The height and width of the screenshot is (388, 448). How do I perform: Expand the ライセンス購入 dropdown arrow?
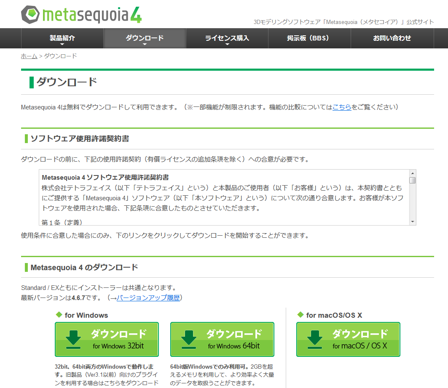227,44
